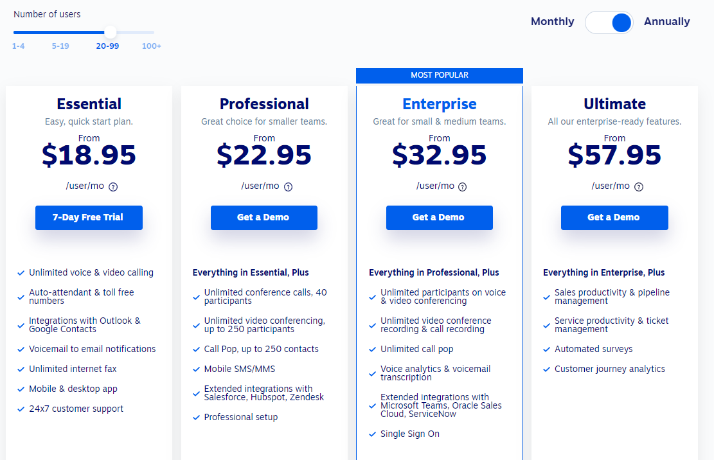Click the checkmark beside Automated surveys

[x=546, y=349]
